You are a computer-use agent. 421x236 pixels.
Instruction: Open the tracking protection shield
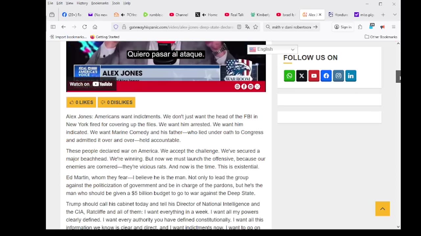116,27
